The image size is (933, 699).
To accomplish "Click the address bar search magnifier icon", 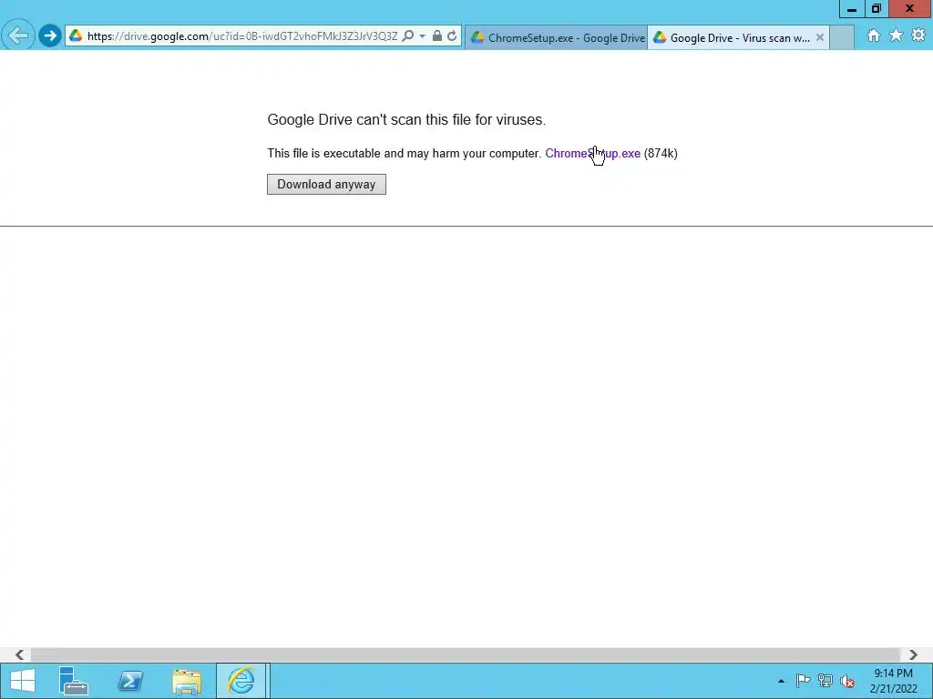I will (x=407, y=36).
